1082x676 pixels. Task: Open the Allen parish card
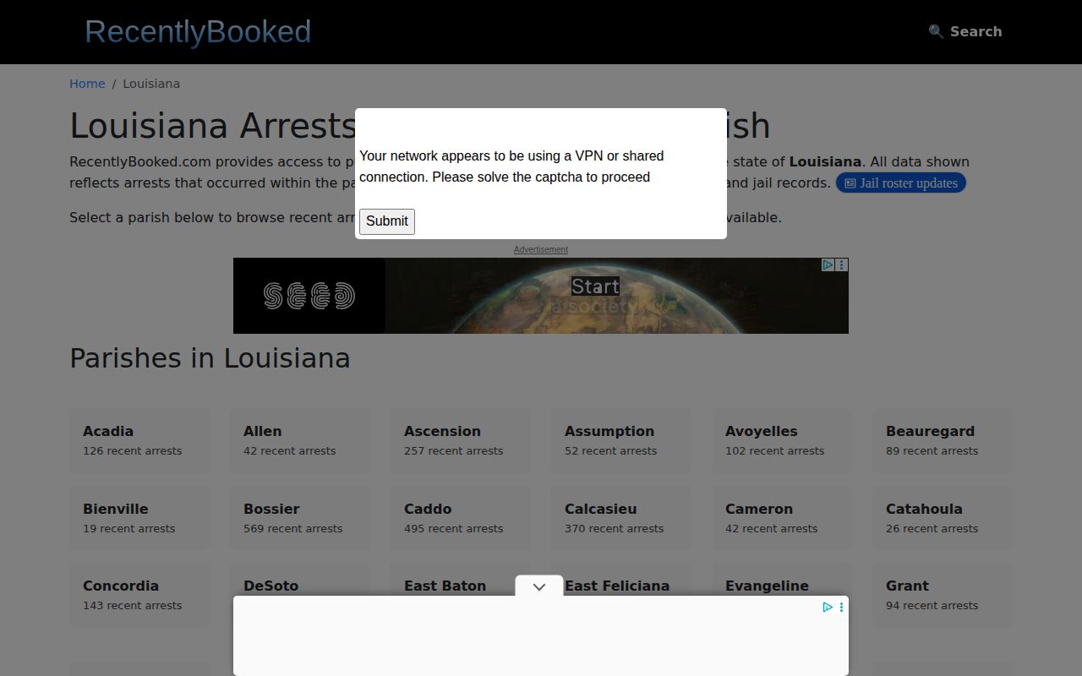click(x=300, y=440)
